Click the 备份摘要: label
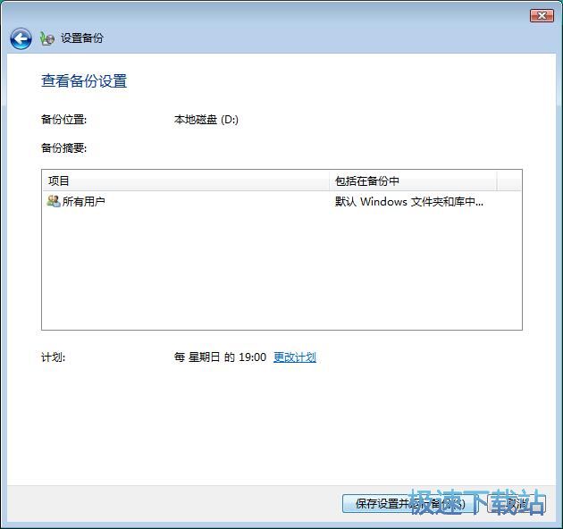 tap(64, 147)
